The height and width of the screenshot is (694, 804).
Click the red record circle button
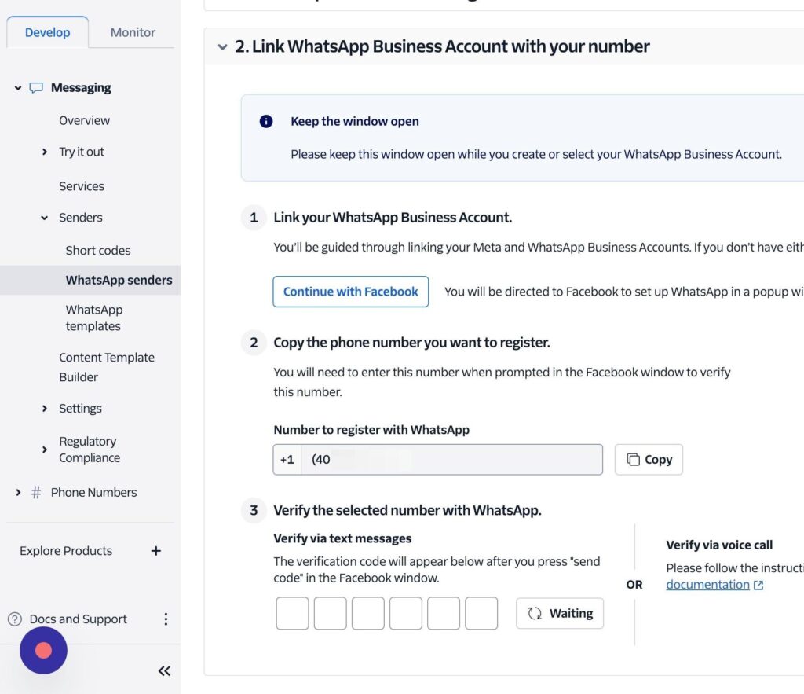pyautogui.click(x=44, y=650)
